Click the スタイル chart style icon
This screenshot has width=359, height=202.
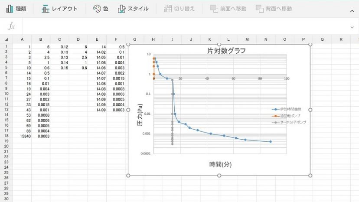[x=122, y=9]
